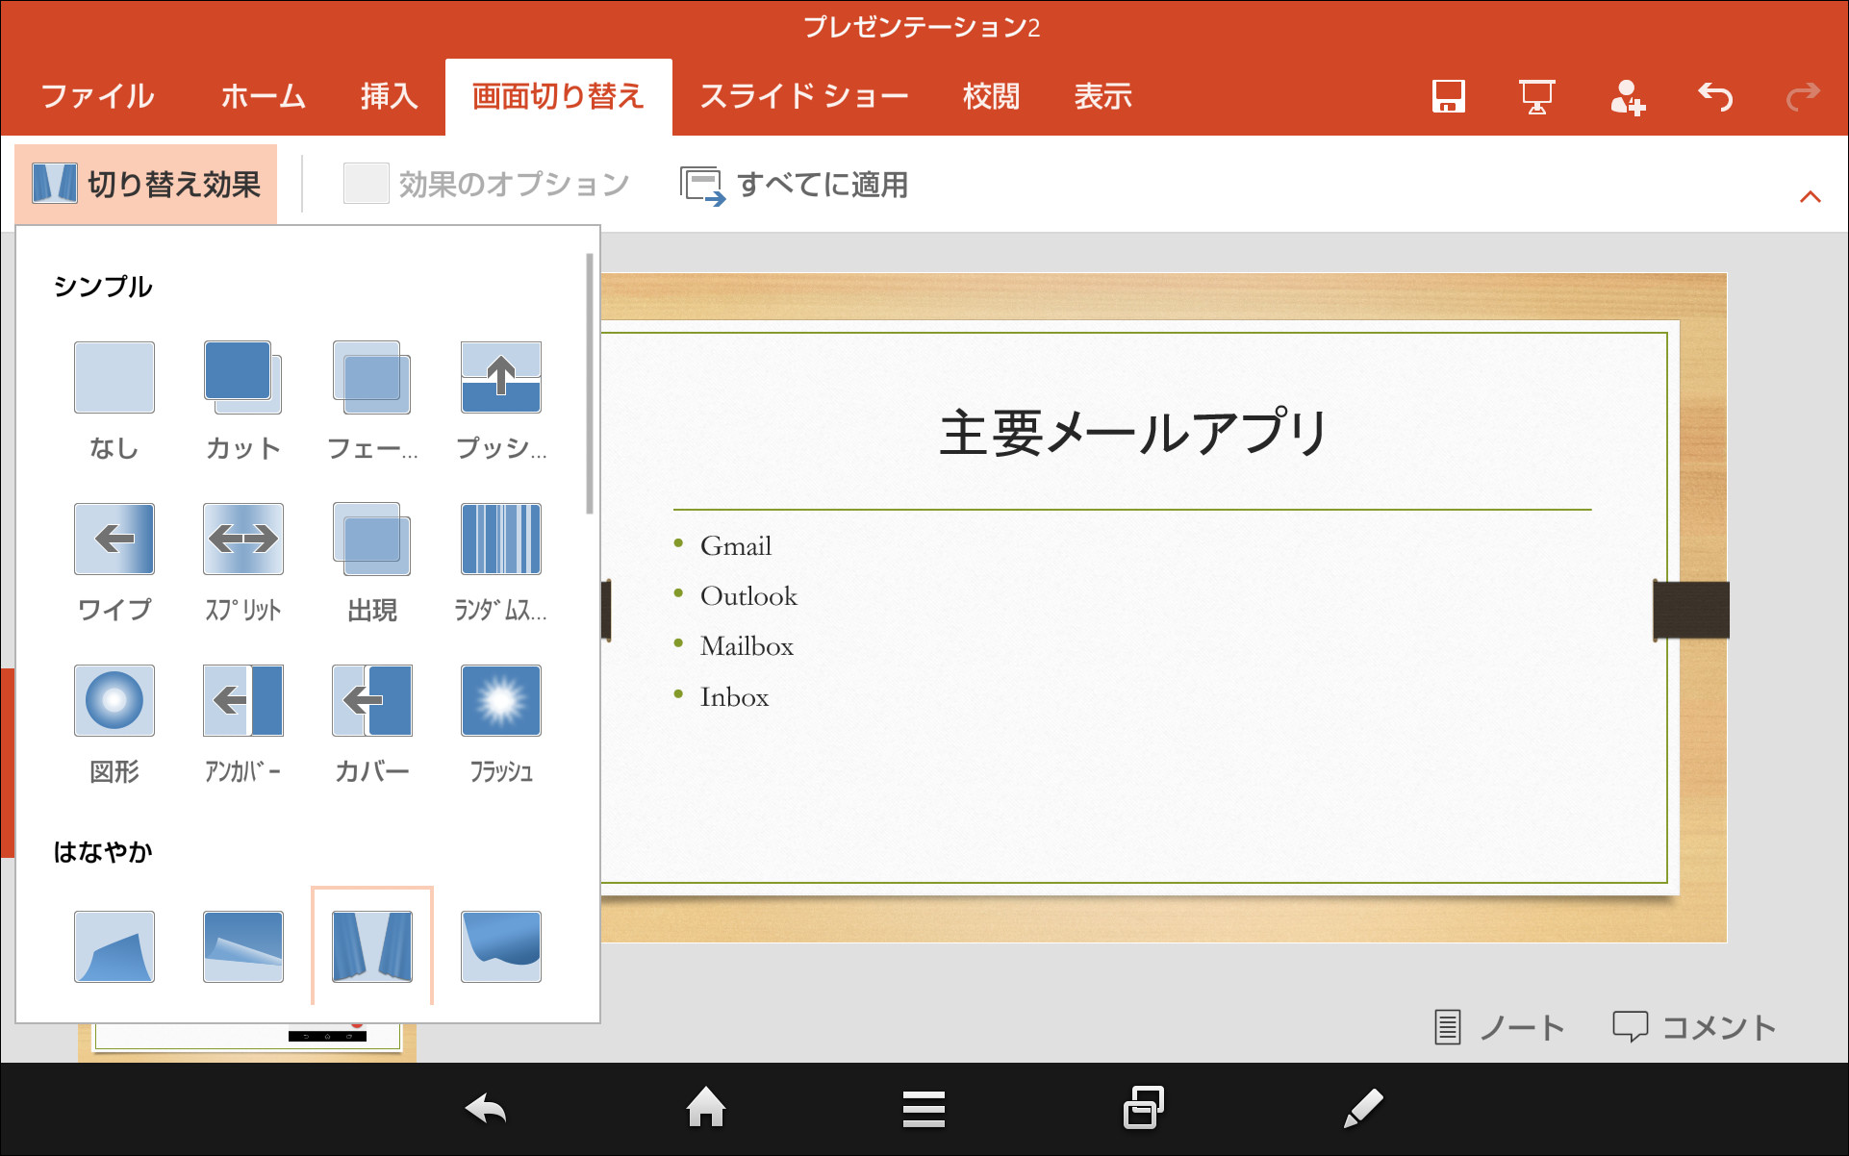Click the save (floppy disk) icon

tap(1448, 96)
